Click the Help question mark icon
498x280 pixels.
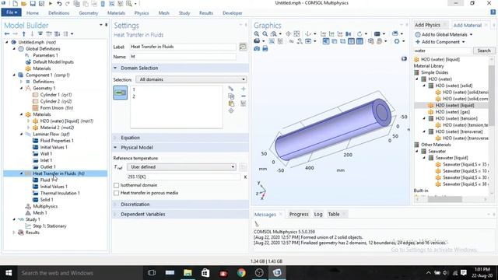tap(493, 12)
